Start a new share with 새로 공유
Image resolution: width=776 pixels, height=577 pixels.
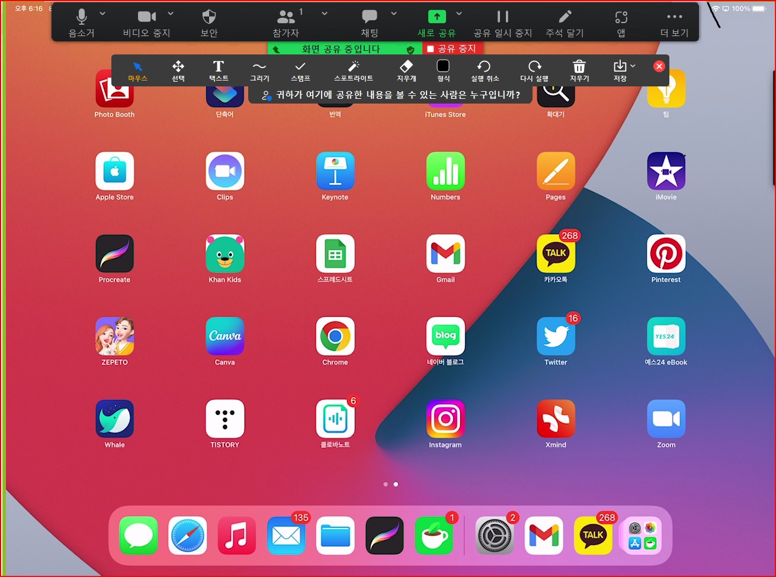pyautogui.click(x=437, y=23)
